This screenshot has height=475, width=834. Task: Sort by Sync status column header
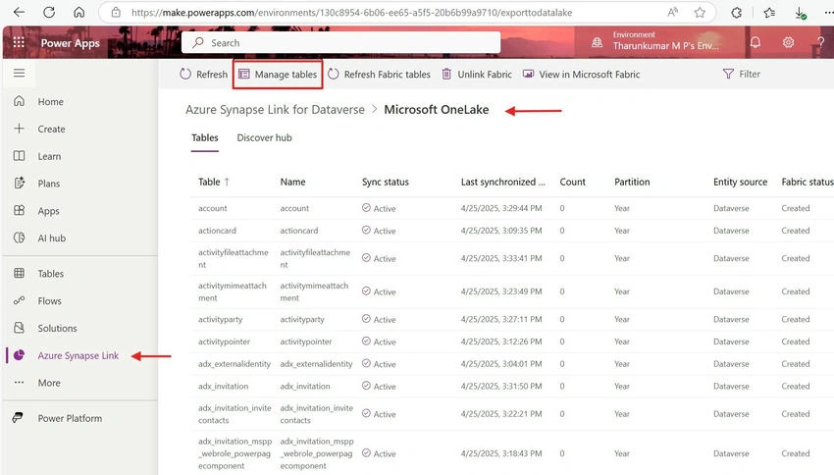coord(385,182)
